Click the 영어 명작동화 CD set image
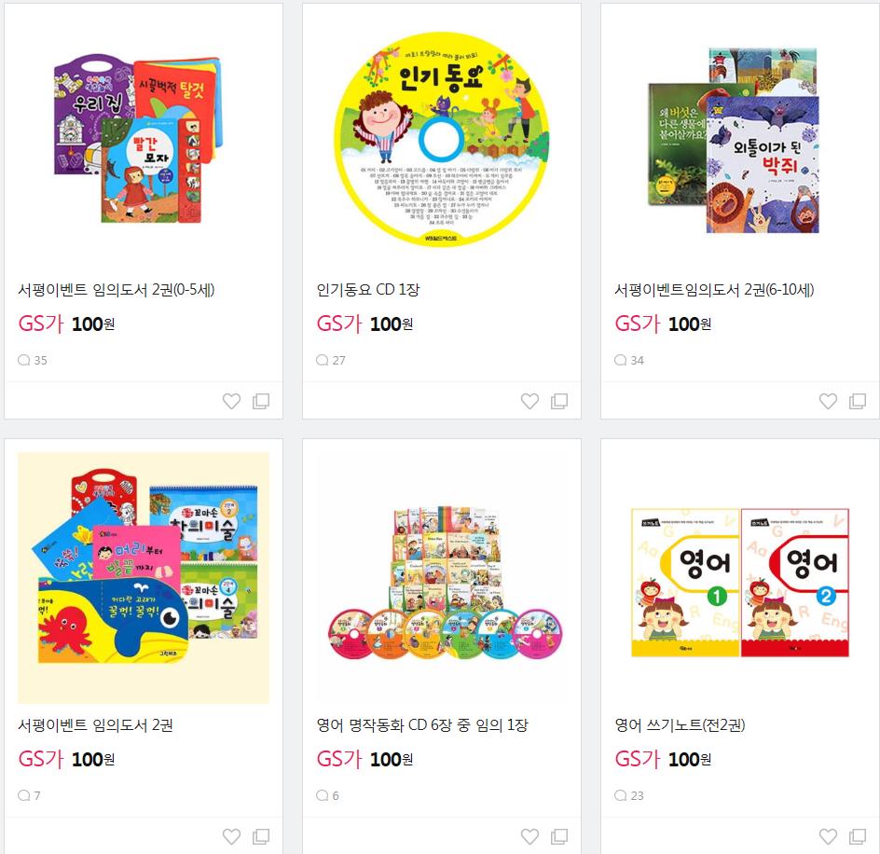Viewport: 880px width, 854px height. pyautogui.click(x=445, y=582)
